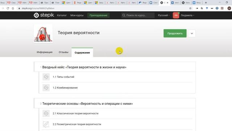Click the icon of lesson 1.2
The width and height of the screenshot is (232, 131).
pyautogui.click(x=46, y=88)
